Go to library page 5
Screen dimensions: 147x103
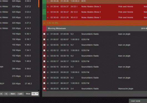point(6,94)
